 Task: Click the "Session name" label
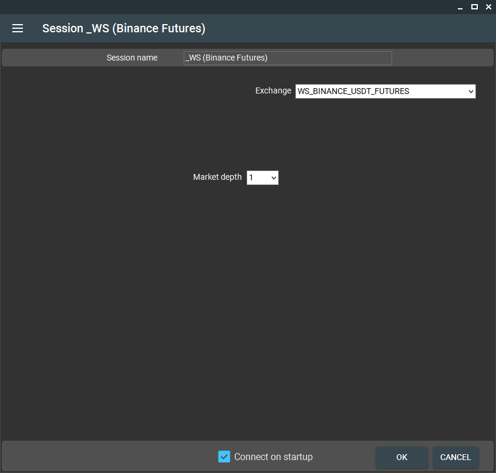pos(132,58)
